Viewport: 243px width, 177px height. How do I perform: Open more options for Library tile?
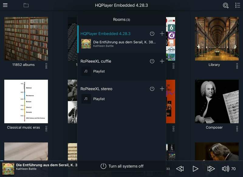pos(237,66)
